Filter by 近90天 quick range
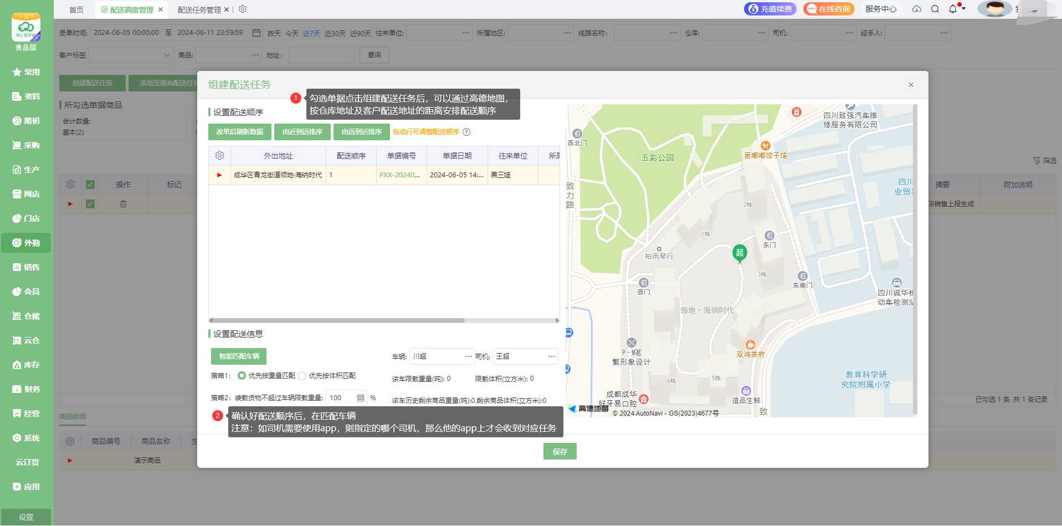This screenshot has width=1062, height=526. point(361,33)
